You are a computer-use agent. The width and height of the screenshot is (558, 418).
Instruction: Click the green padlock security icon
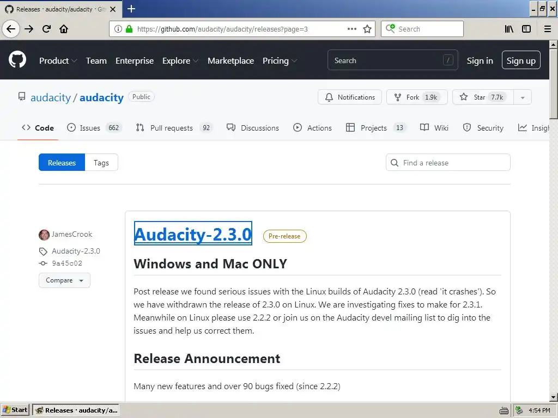129,29
